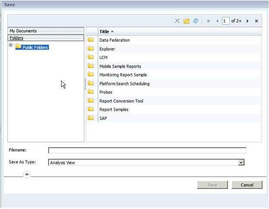Jump to the last page
This screenshot has height=209, width=269.
pyautogui.click(x=257, y=21)
